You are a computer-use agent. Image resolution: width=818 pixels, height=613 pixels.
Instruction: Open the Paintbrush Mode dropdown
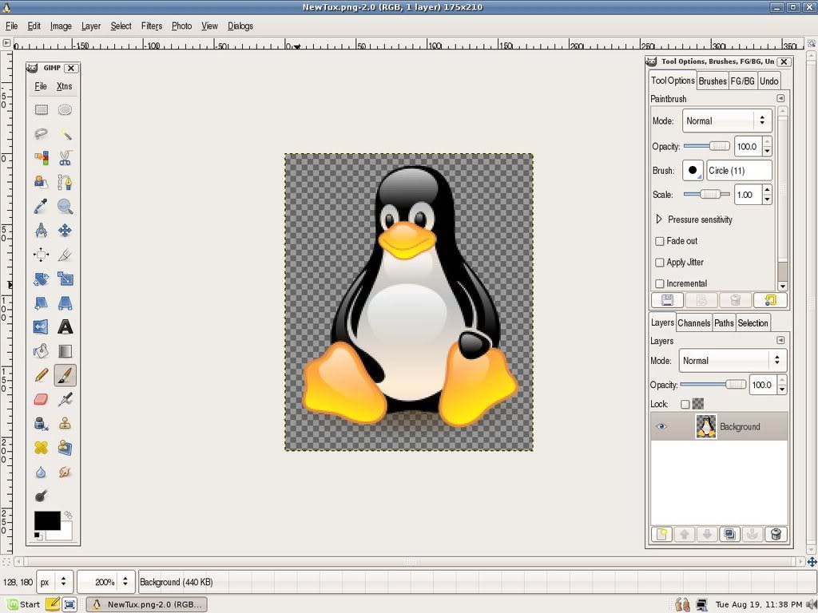coord(727,121)
